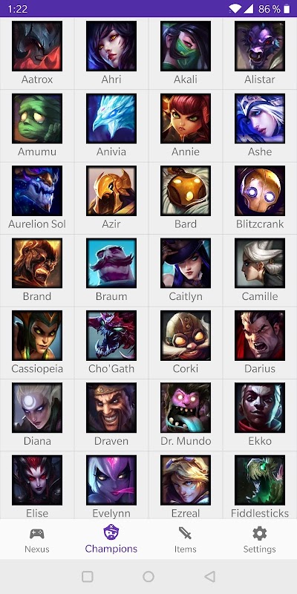
Task: Choose the Blitzcrank champion portrait
Action: (260, 191)
